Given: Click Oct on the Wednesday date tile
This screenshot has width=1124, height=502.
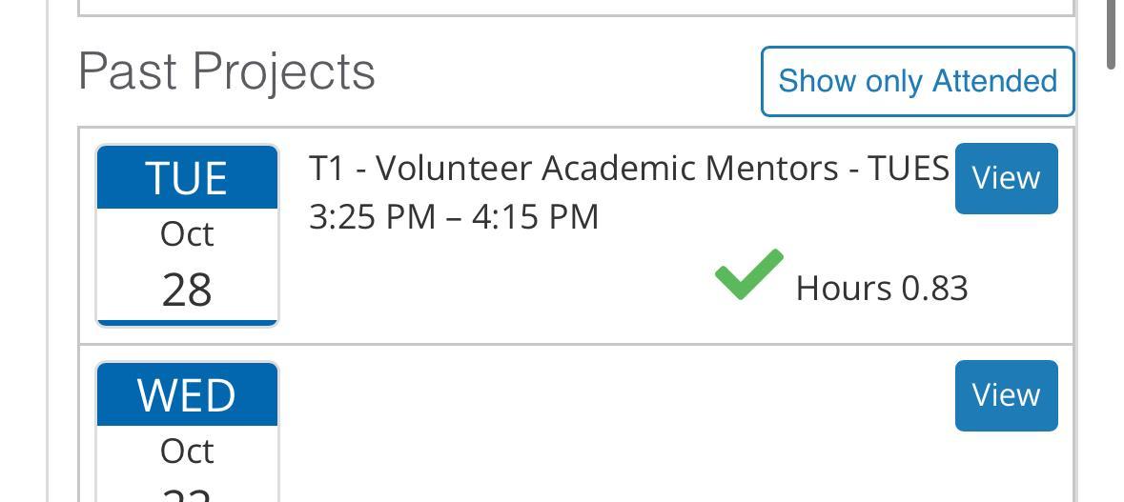Looking at the screenshot, I should (187, 451).
